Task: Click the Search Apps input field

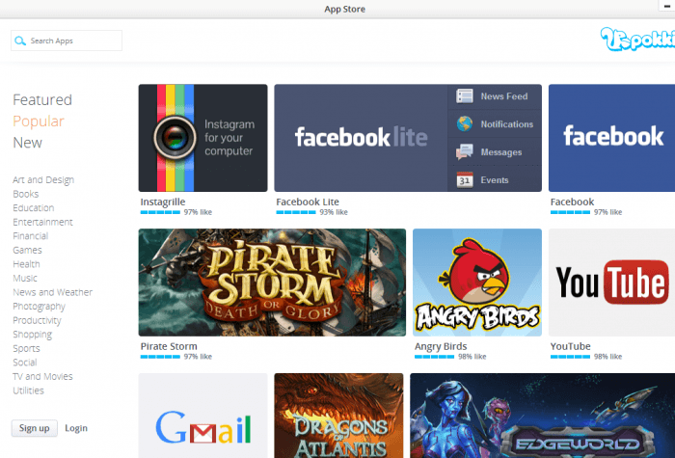Action: tap(67, 40)
